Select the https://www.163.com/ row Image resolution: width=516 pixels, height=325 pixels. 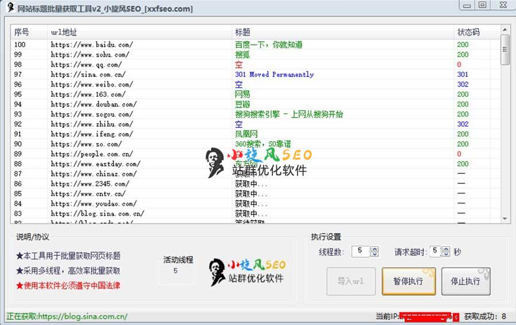(255, 94)
